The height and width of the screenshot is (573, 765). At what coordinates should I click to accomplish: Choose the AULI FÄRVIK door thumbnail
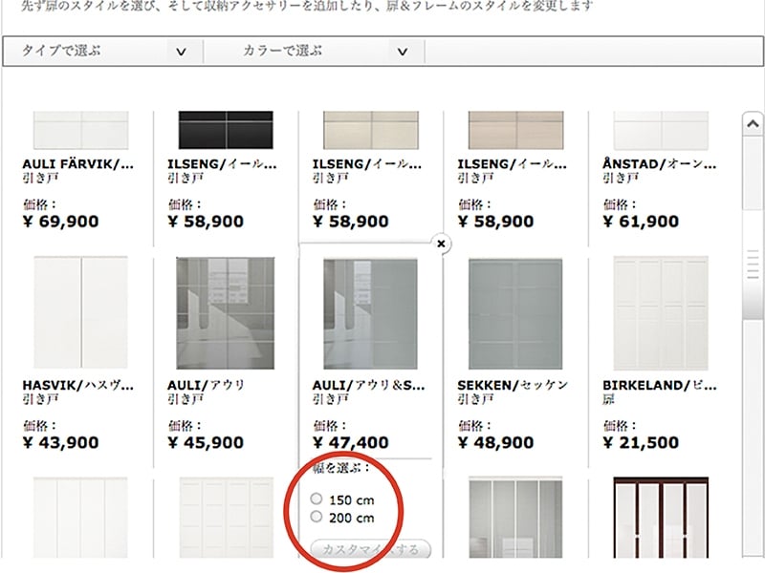coord(80,130)
